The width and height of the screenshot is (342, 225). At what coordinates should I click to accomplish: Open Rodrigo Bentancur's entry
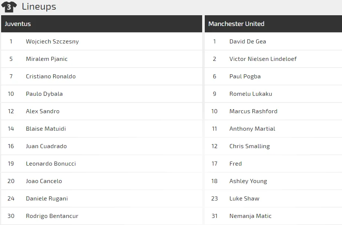coord(52,216)
